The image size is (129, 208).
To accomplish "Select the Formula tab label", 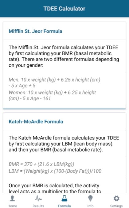I will click(x=64, y=206).
